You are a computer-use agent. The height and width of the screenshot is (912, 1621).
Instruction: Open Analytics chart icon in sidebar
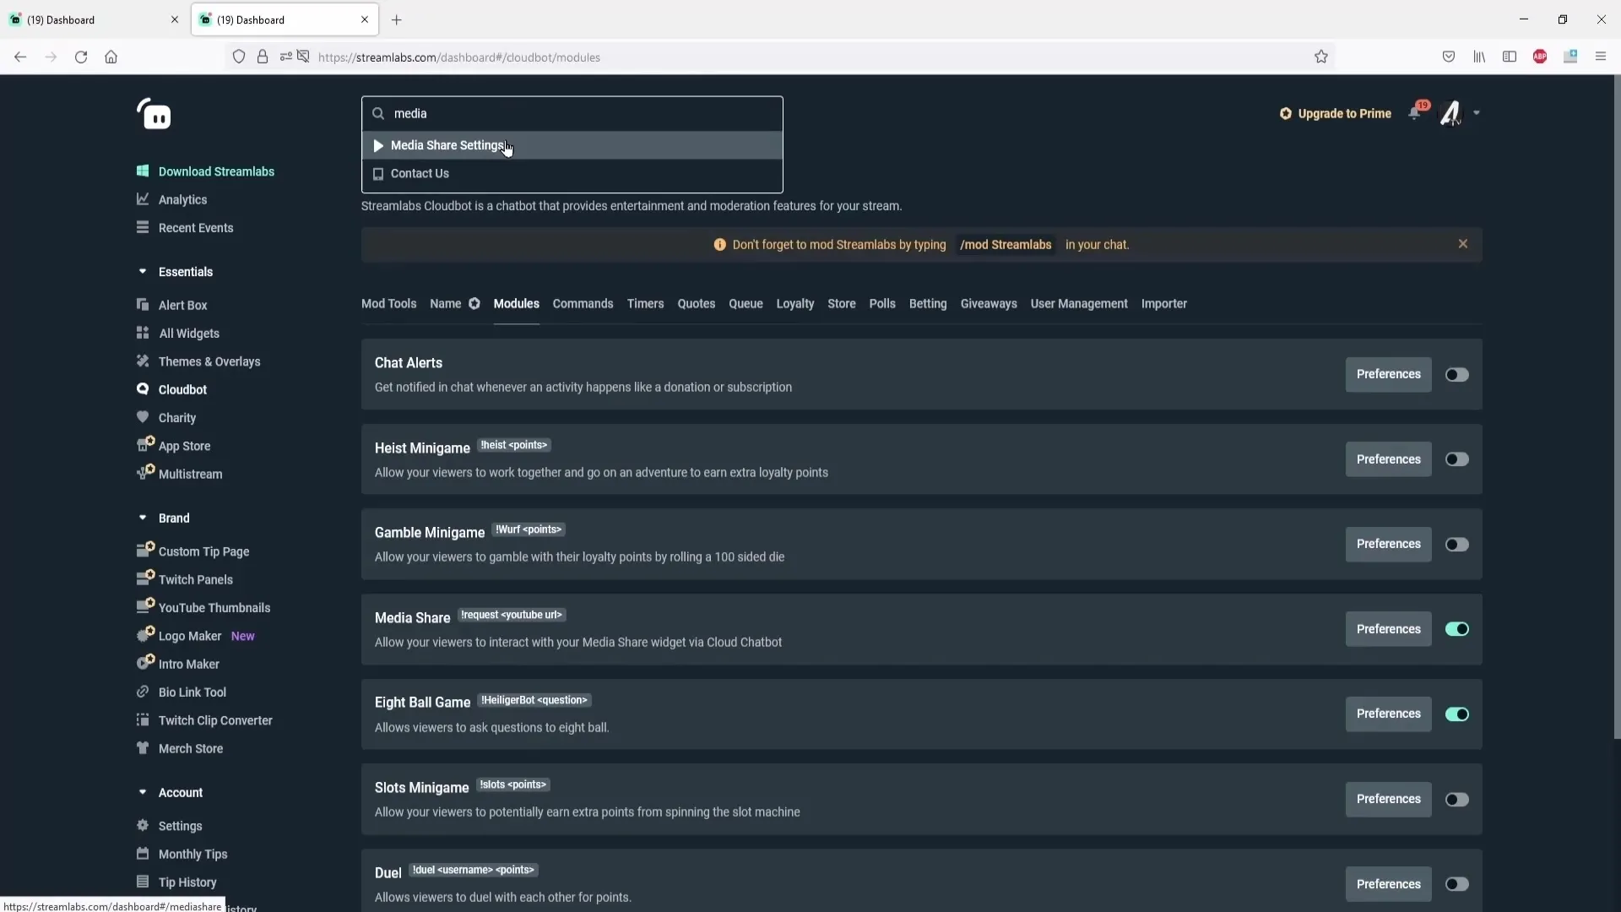coord(143,199)
